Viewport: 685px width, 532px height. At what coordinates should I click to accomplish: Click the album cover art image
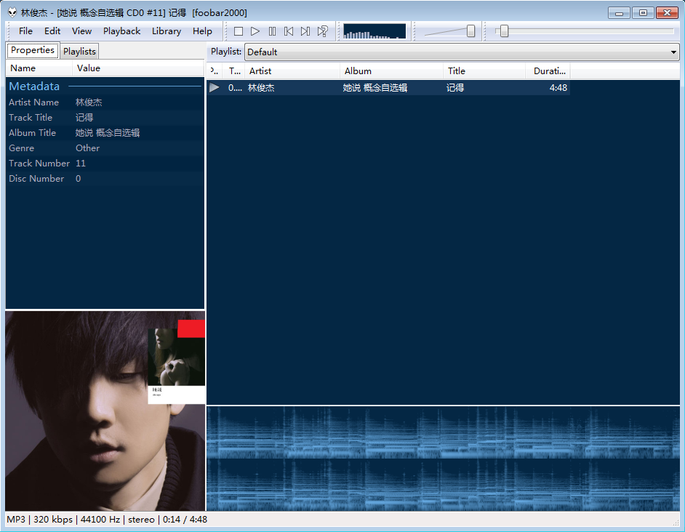[x=105, y=411]
